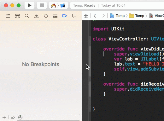164x121 pixels.
Task: Select the Breakpoint navigator tab icon
Action: click(x=65, y=16)
